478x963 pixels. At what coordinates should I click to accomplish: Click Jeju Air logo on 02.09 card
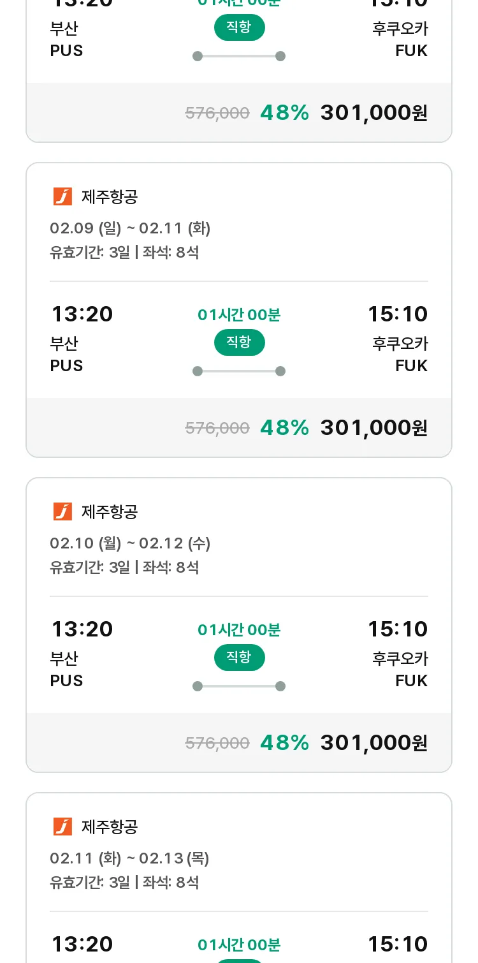[62, 196]
